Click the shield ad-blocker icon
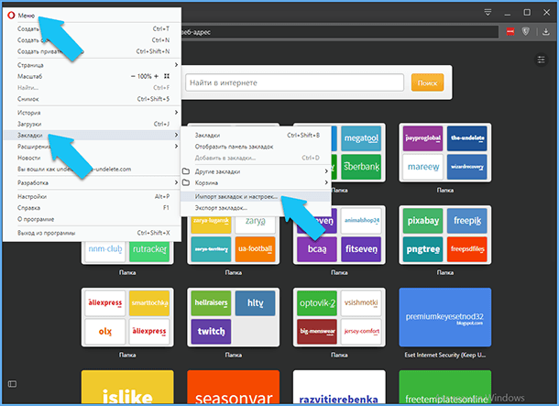This screenshot has height=406, width=559. 526,31
